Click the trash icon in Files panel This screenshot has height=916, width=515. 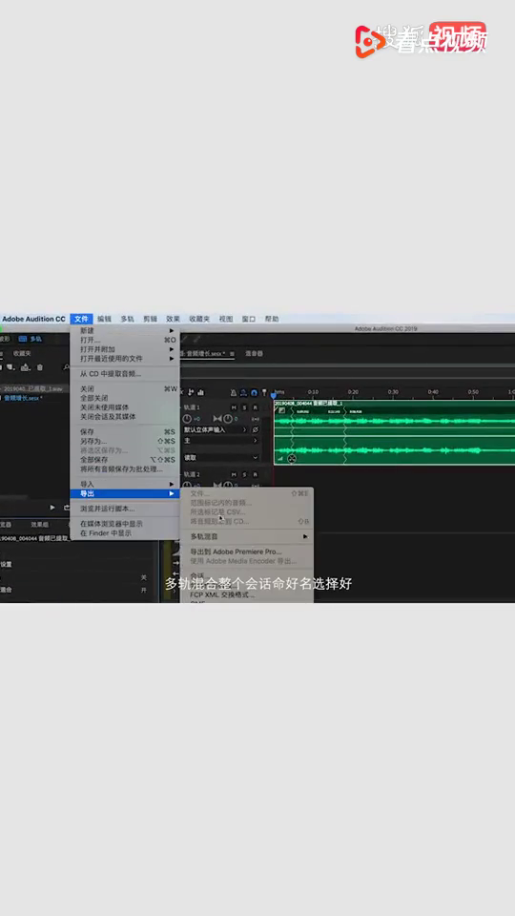tap(40, 367)
